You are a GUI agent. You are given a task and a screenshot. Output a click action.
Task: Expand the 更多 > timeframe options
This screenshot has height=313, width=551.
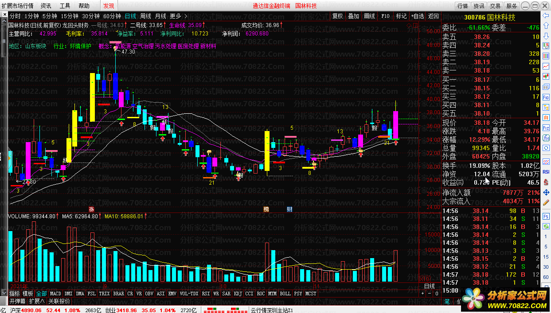pos(178,16)
